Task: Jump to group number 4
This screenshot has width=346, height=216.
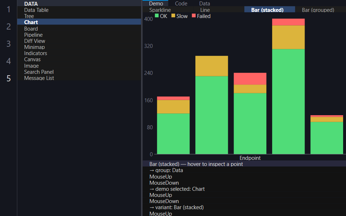Action: (8, 61)
